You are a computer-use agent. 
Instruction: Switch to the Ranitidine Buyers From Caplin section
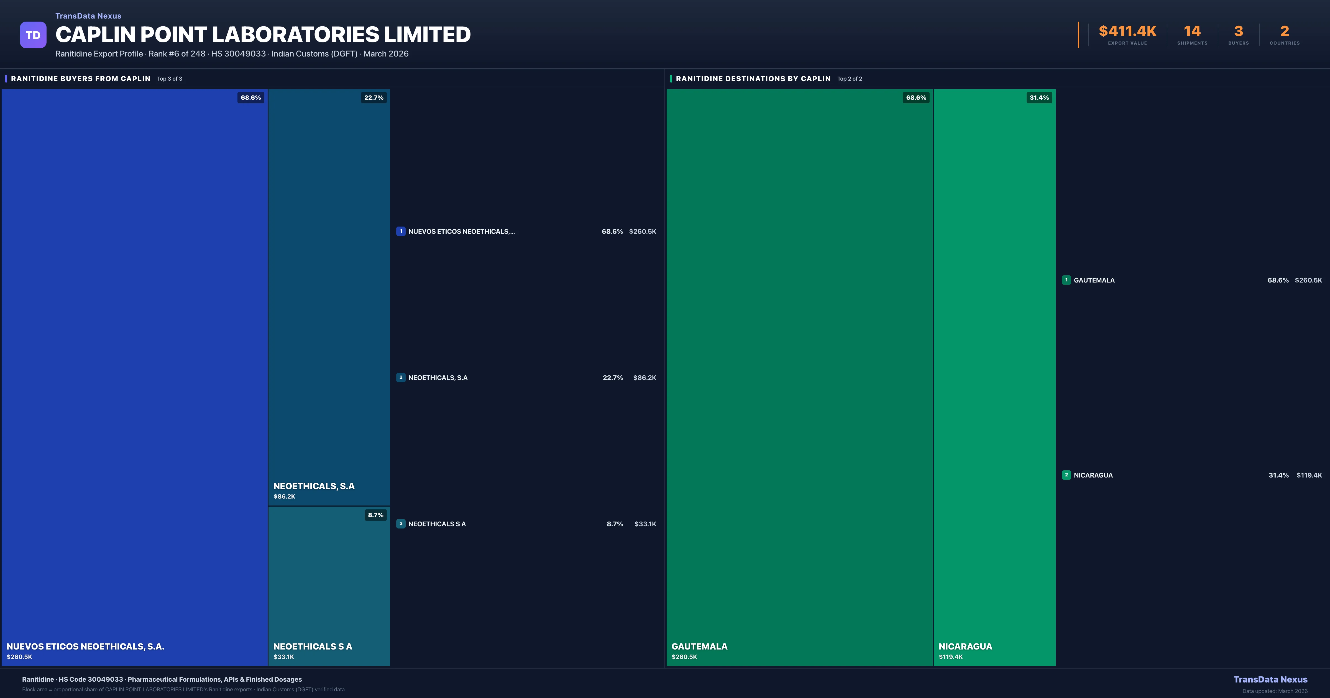(x=80, y=78)
